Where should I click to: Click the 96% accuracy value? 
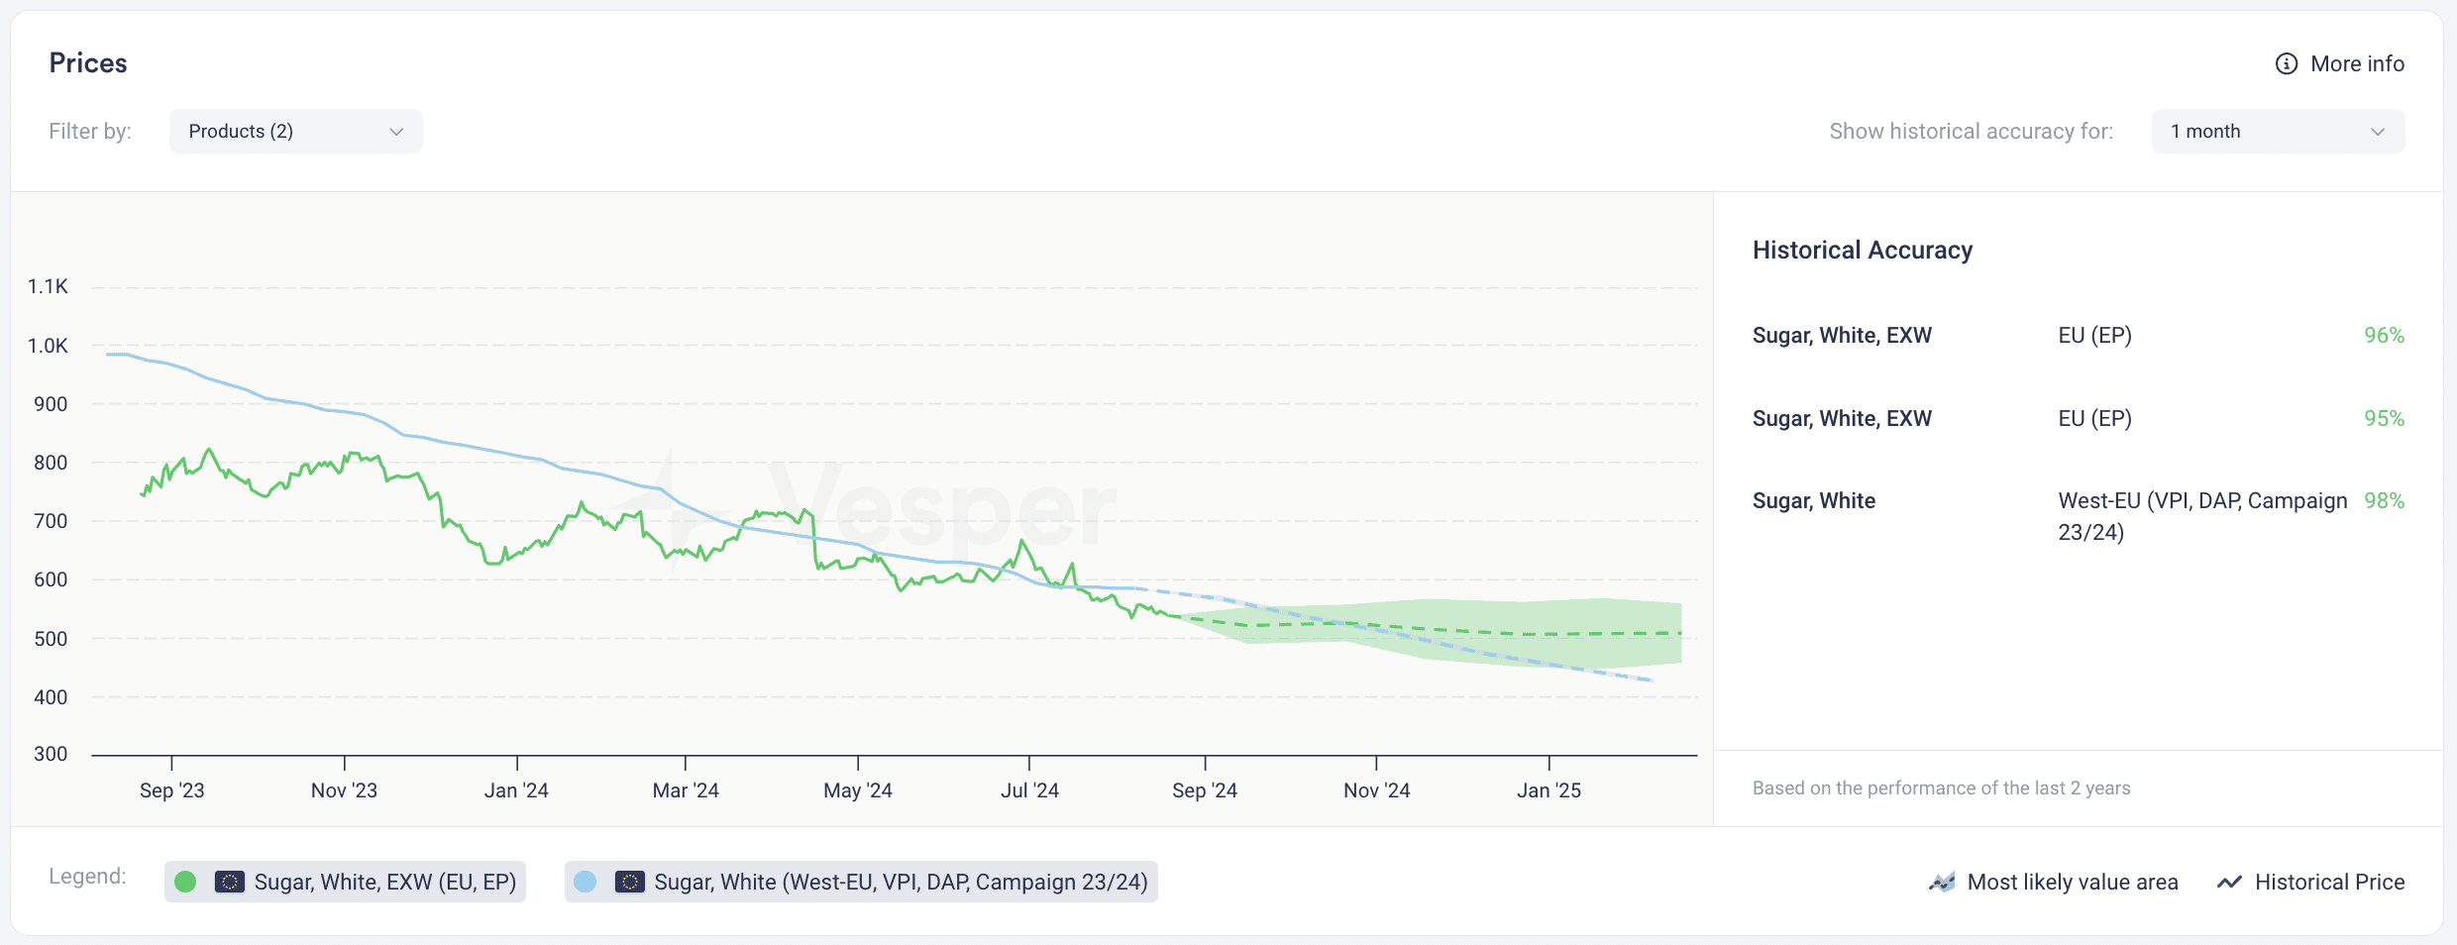(x=2384, y=335)
